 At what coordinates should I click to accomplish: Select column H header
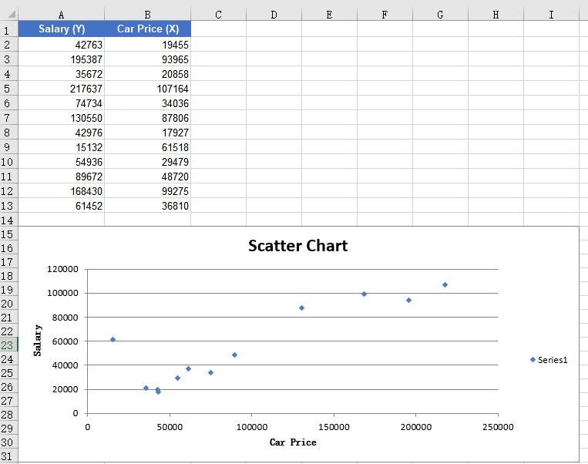[496, 15]
